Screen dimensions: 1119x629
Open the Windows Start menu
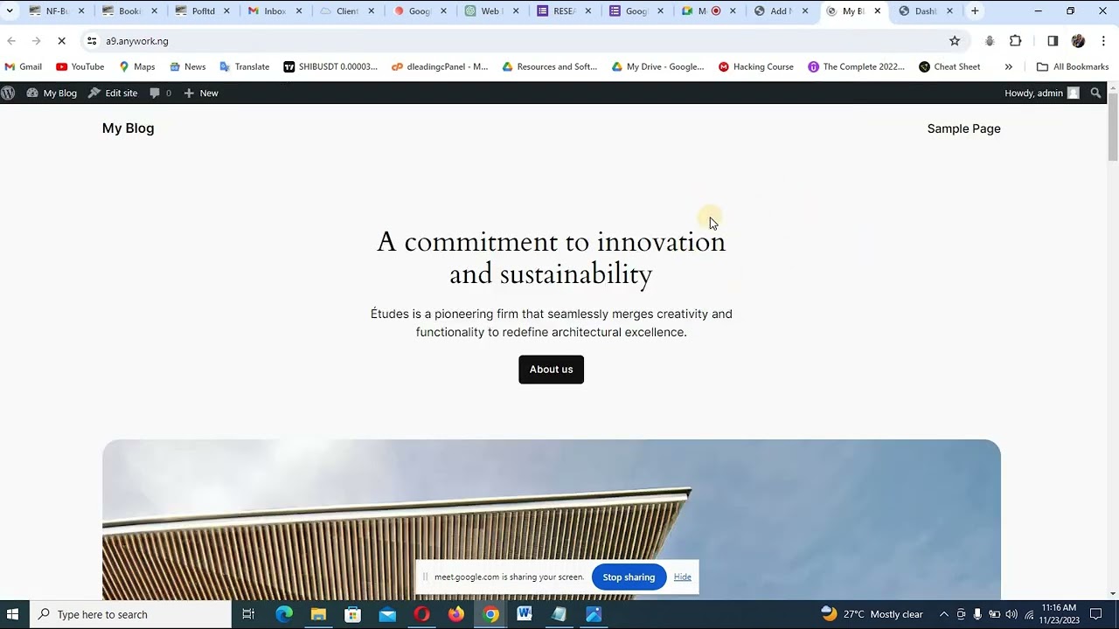13,614
